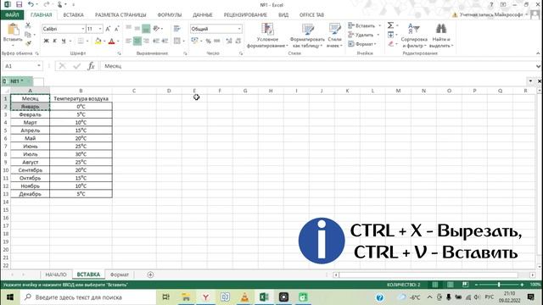This screenshot has height=305, width=543.
Task: Click the zoom slider handle
Action: pos(499,285)
